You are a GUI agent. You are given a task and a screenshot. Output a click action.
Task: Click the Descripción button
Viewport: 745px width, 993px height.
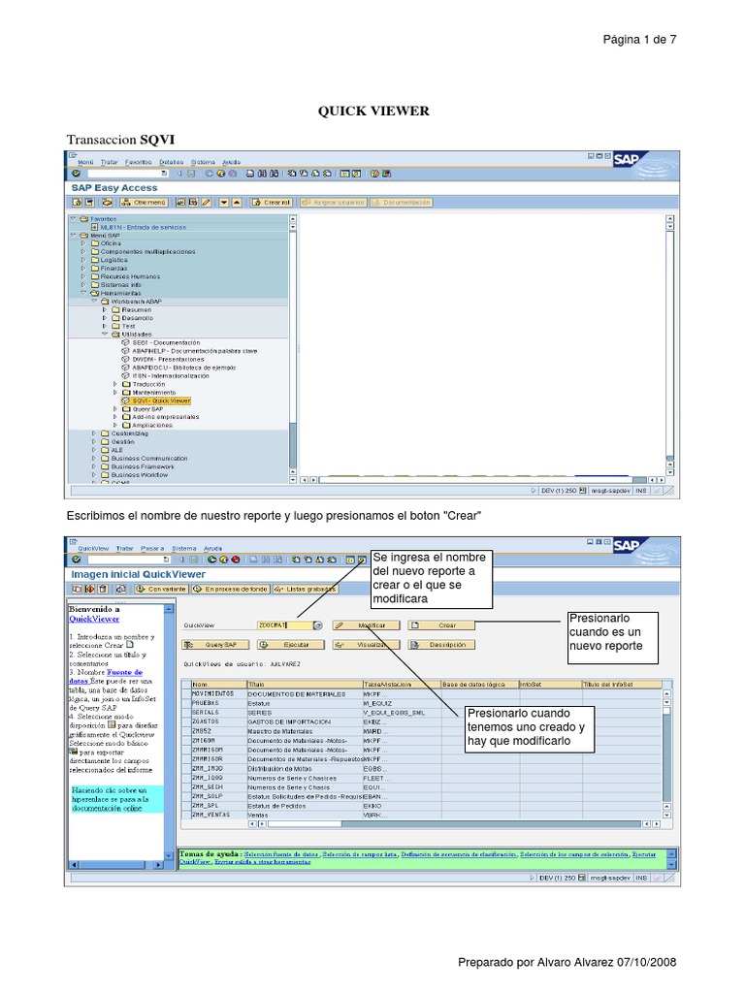pos(441,645)
